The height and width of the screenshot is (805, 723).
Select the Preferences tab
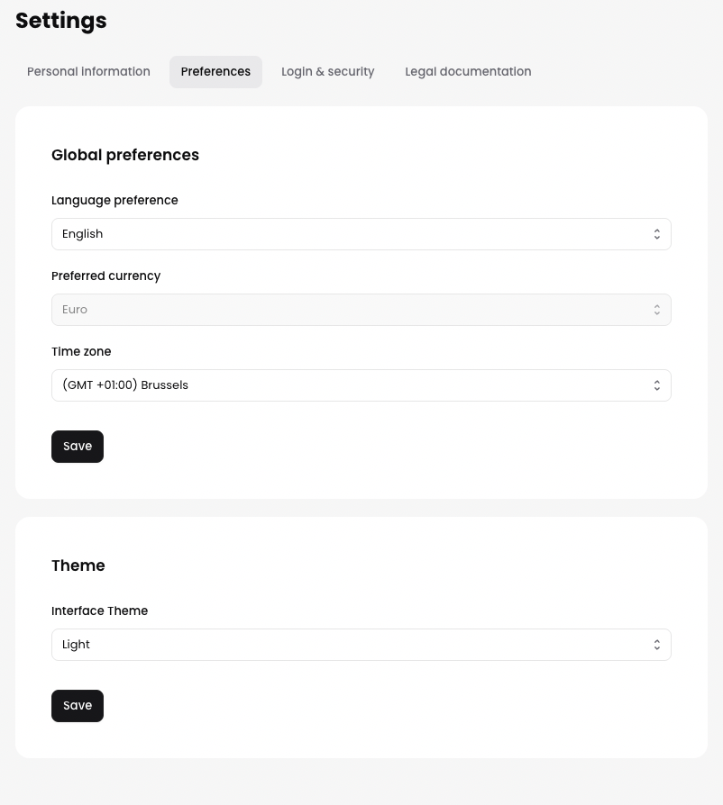tap(215, 72)
